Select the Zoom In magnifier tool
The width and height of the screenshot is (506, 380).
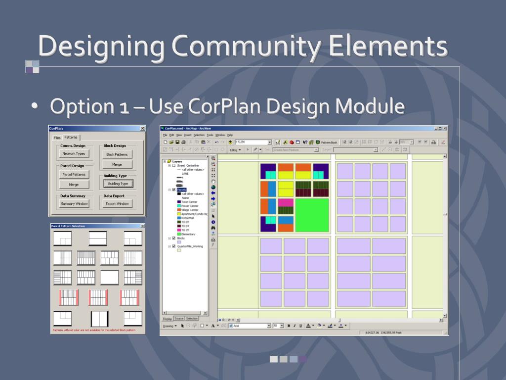(x=213, y=158)
